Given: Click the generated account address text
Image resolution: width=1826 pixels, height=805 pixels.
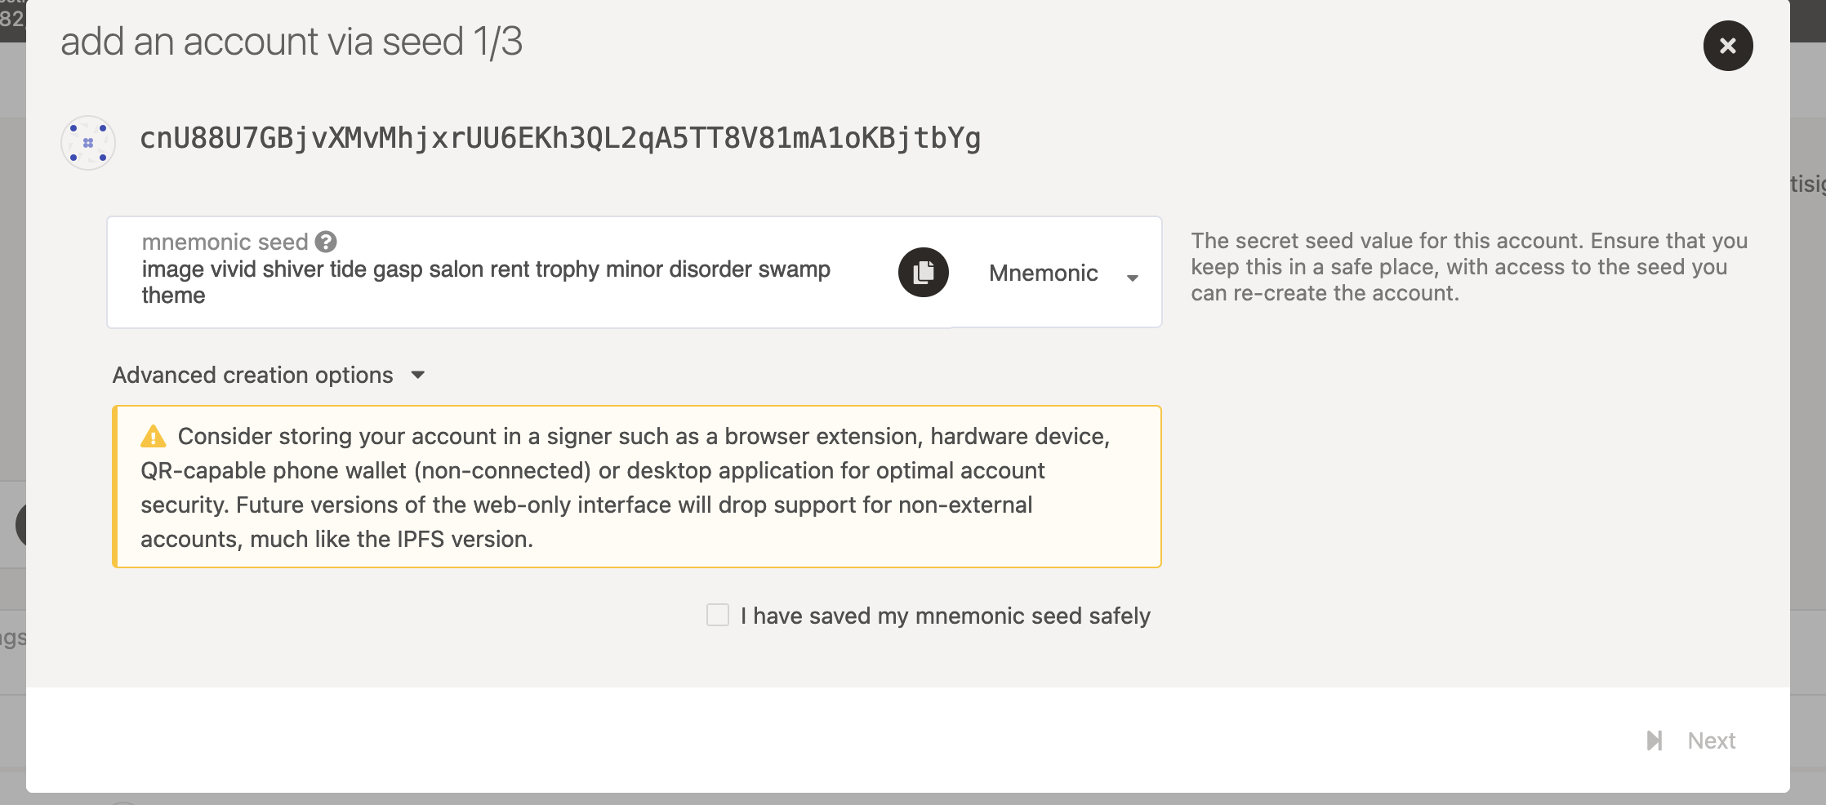Looking at the screenshot, I should click(560, 139).
